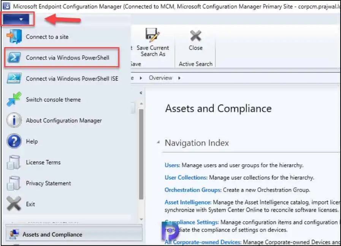This screenshot has height=246, width=341.
Task: Select the Exit menu text
Action: coord(30,204)
